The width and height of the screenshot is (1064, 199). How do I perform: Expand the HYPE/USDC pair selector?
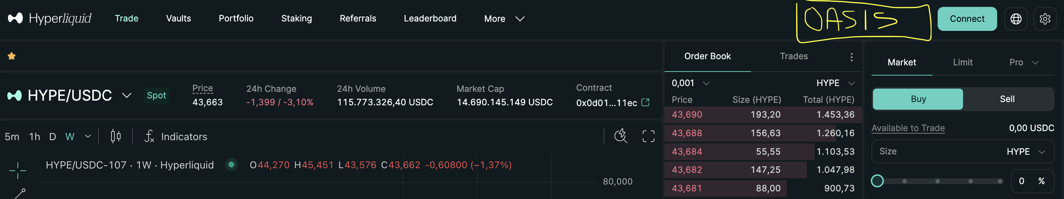tap(126, 96)
